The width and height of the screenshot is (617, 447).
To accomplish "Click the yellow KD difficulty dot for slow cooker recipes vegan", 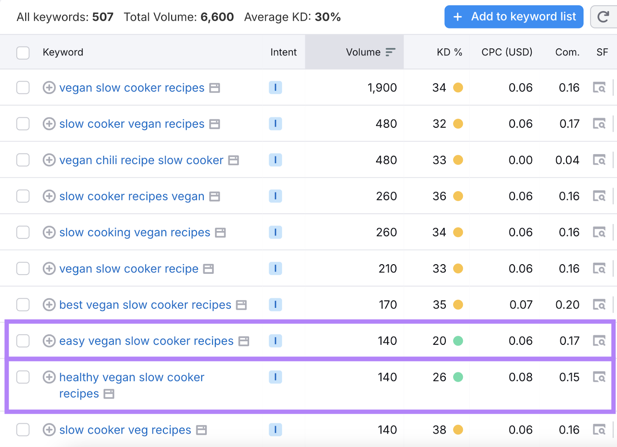I will pyautogui.click(x=458, y=196).
